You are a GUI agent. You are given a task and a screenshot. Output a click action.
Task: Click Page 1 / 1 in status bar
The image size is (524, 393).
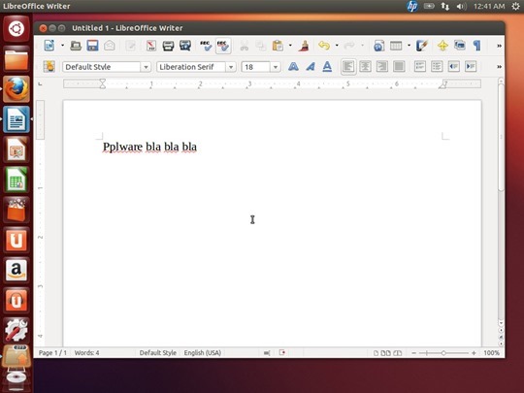52,353
